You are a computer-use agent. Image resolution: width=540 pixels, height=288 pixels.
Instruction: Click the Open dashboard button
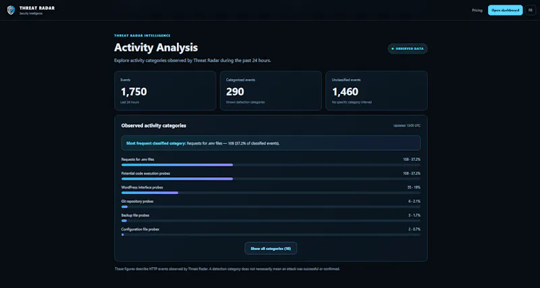tap(505, 10)
